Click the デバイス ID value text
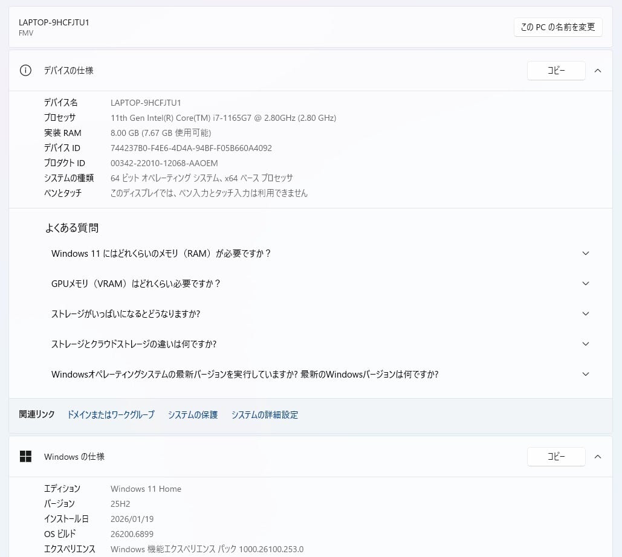The width and height of the screenshot is (622, 557). pyautogui.click(x=191, y=148)
